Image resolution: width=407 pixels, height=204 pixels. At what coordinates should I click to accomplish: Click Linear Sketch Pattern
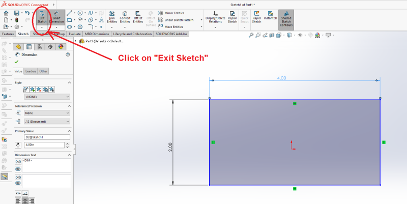[x=176, y=20]
